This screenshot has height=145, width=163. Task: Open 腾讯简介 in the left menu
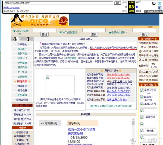coord(22,49)
